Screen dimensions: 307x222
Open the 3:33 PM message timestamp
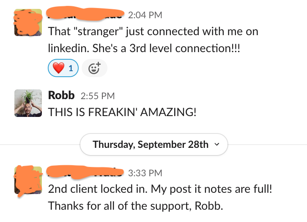[x=145, y=173]
